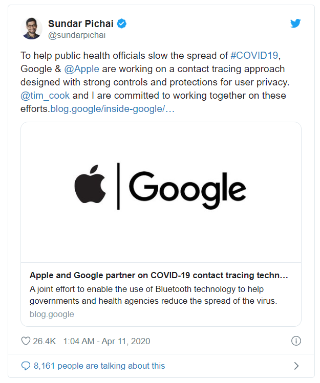Screen dimensions: 320x383
Task: Click the blue verified badge icon
Action: click(122, 24)
